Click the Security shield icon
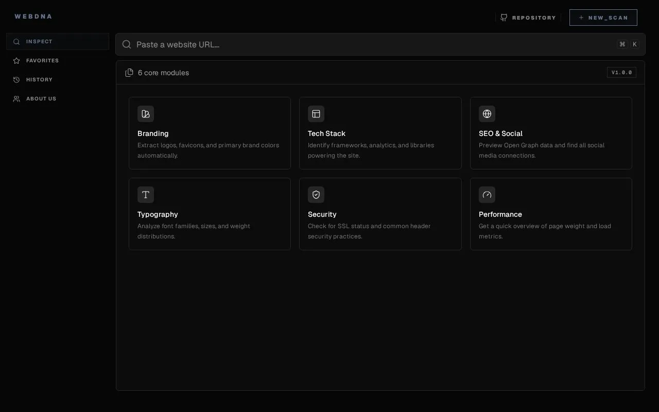659x412 pixels. coord(316,195)
